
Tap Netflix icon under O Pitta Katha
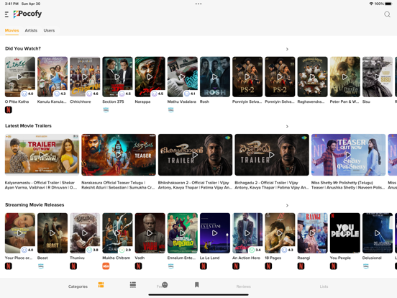pos(9,110)
